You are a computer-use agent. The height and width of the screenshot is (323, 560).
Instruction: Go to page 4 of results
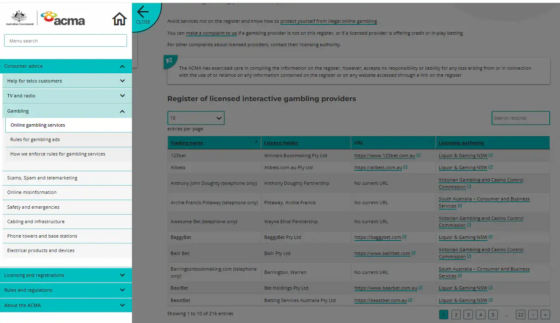tap(480, 315)
